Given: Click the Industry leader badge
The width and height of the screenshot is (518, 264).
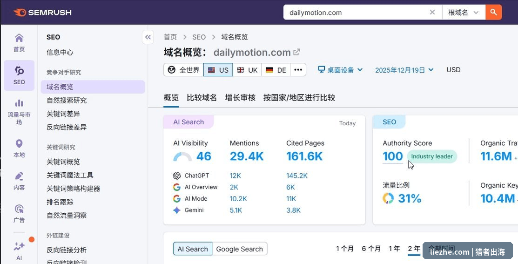Looking at the screenshot, I should [x=432, y=156].
